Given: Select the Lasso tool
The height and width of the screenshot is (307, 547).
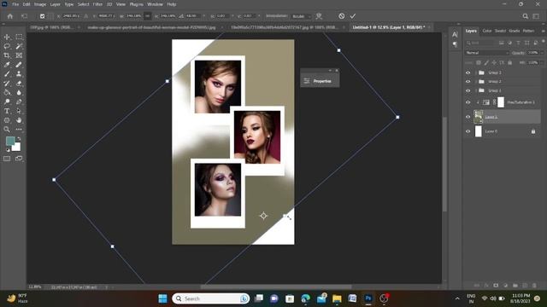Looking at the screenshot, I should pos(7,46).
